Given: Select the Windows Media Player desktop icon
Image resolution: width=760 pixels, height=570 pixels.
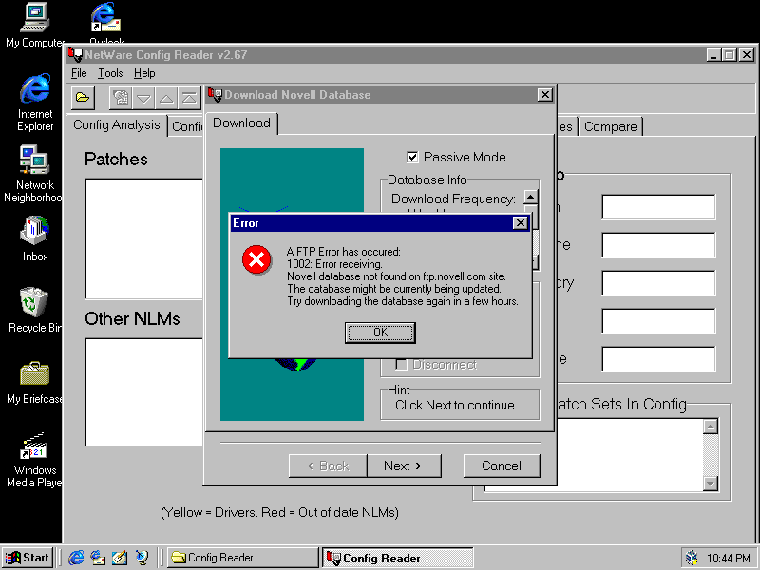Looking at the screenshot, I should [x=34, y=460].
